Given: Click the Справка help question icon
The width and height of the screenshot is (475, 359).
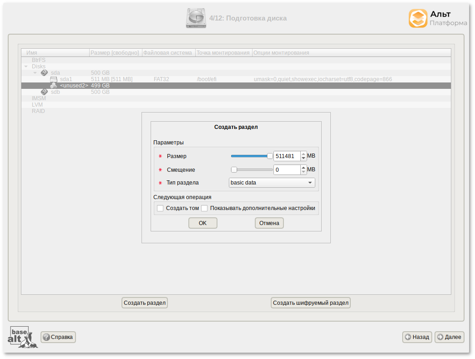Looking at the screenshot, I should (46, 337).
